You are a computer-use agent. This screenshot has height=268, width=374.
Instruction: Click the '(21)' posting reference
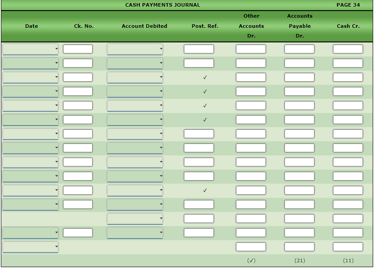click(299, 260)
